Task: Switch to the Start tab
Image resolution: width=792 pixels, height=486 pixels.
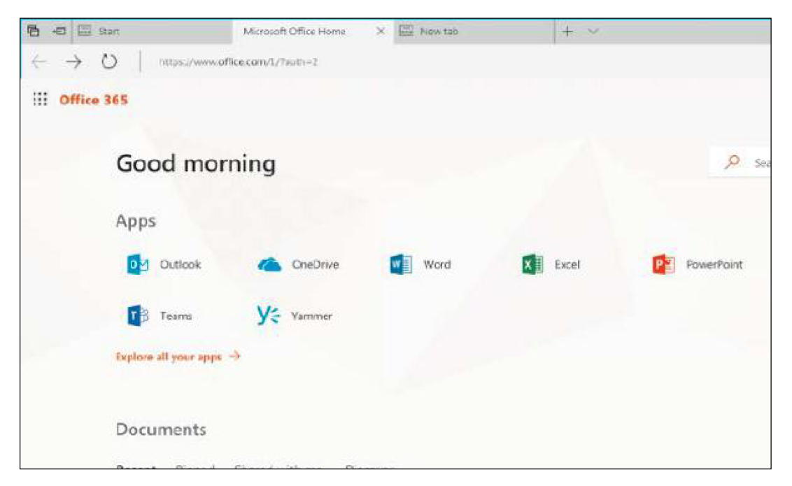Action: [x=152, y=31]
